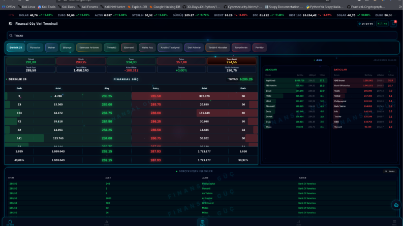Open the 30-Days-Of-Python bookmark
The height and width of the screenshot is (226, 403).
(201, 7)
